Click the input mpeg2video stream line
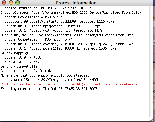The height and width of the screenshot is (122, 155). tap(53, 26)
